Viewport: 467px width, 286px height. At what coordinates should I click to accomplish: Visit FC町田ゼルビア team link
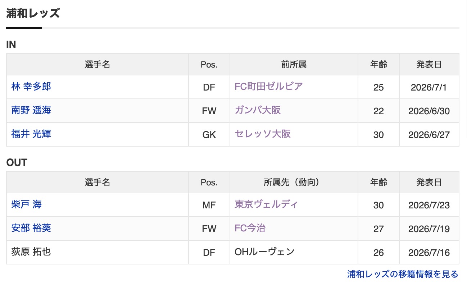(269, 87)
